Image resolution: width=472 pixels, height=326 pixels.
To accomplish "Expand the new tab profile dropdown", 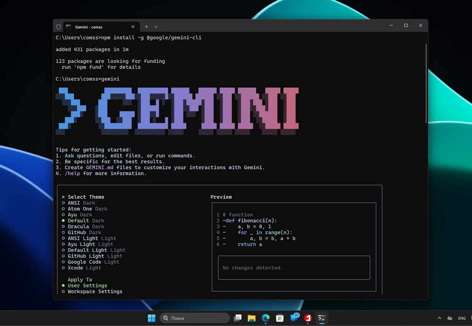I will click(156, 27).
